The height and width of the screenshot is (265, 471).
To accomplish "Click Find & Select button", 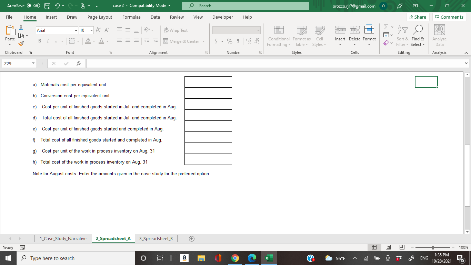I will coord(418,36).
